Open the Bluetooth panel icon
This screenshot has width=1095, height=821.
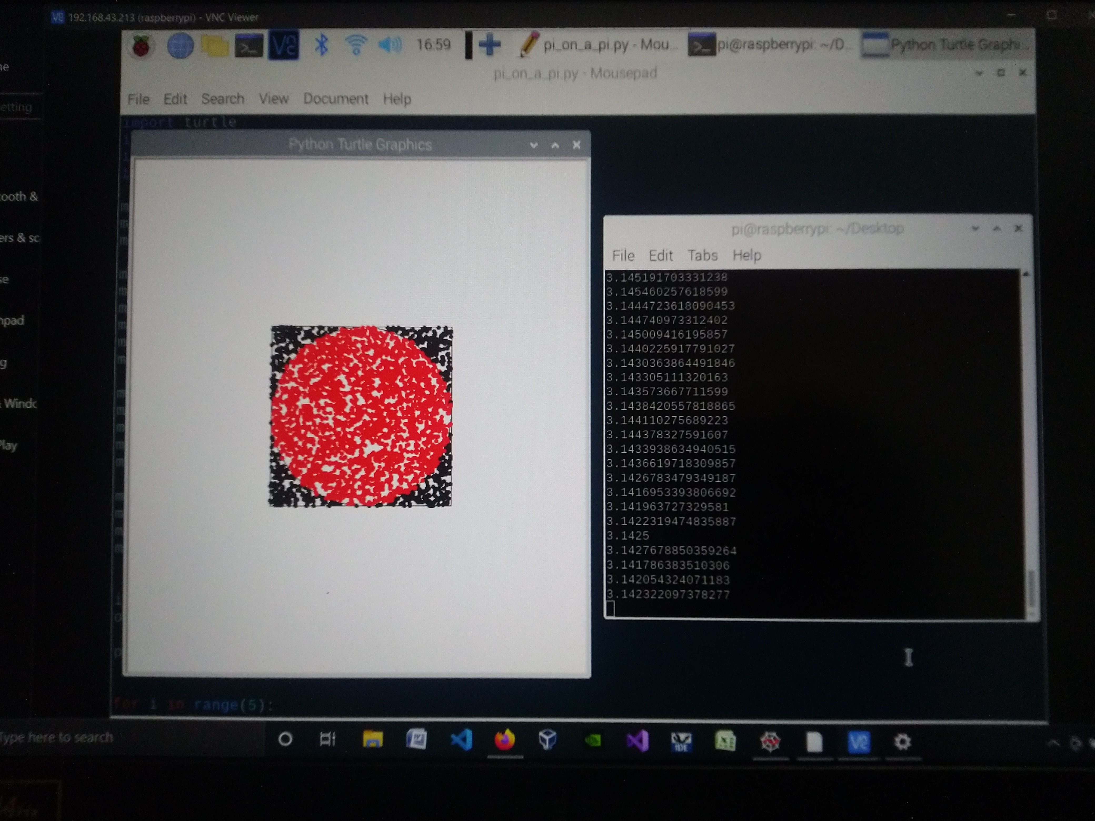coord(322,45)
